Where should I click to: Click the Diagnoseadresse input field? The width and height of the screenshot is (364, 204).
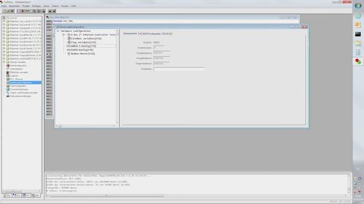click(x=162, y=63)
